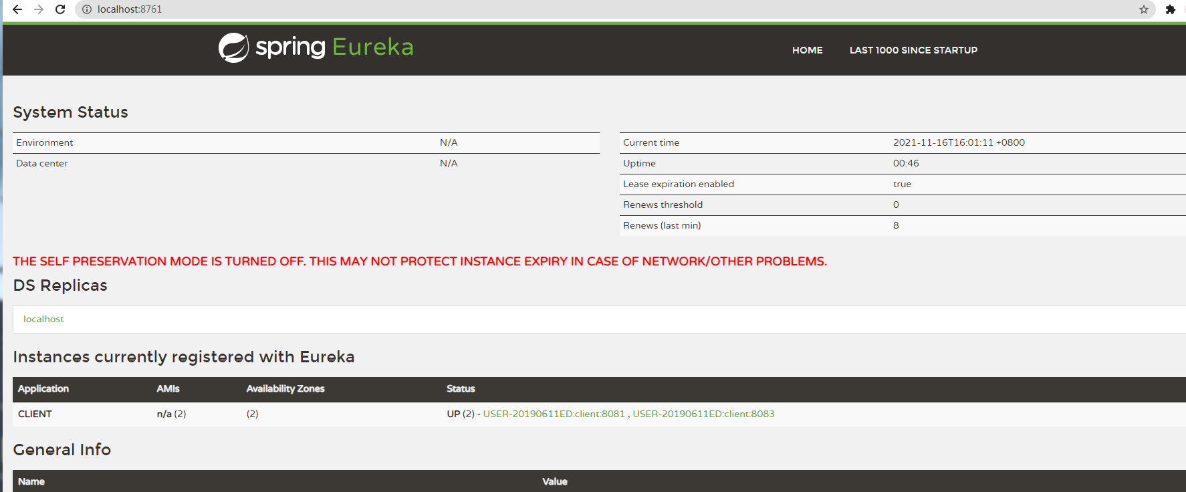View site information icon in address bar
This screenshot has width=1186, height=492.
coord(87,9)
